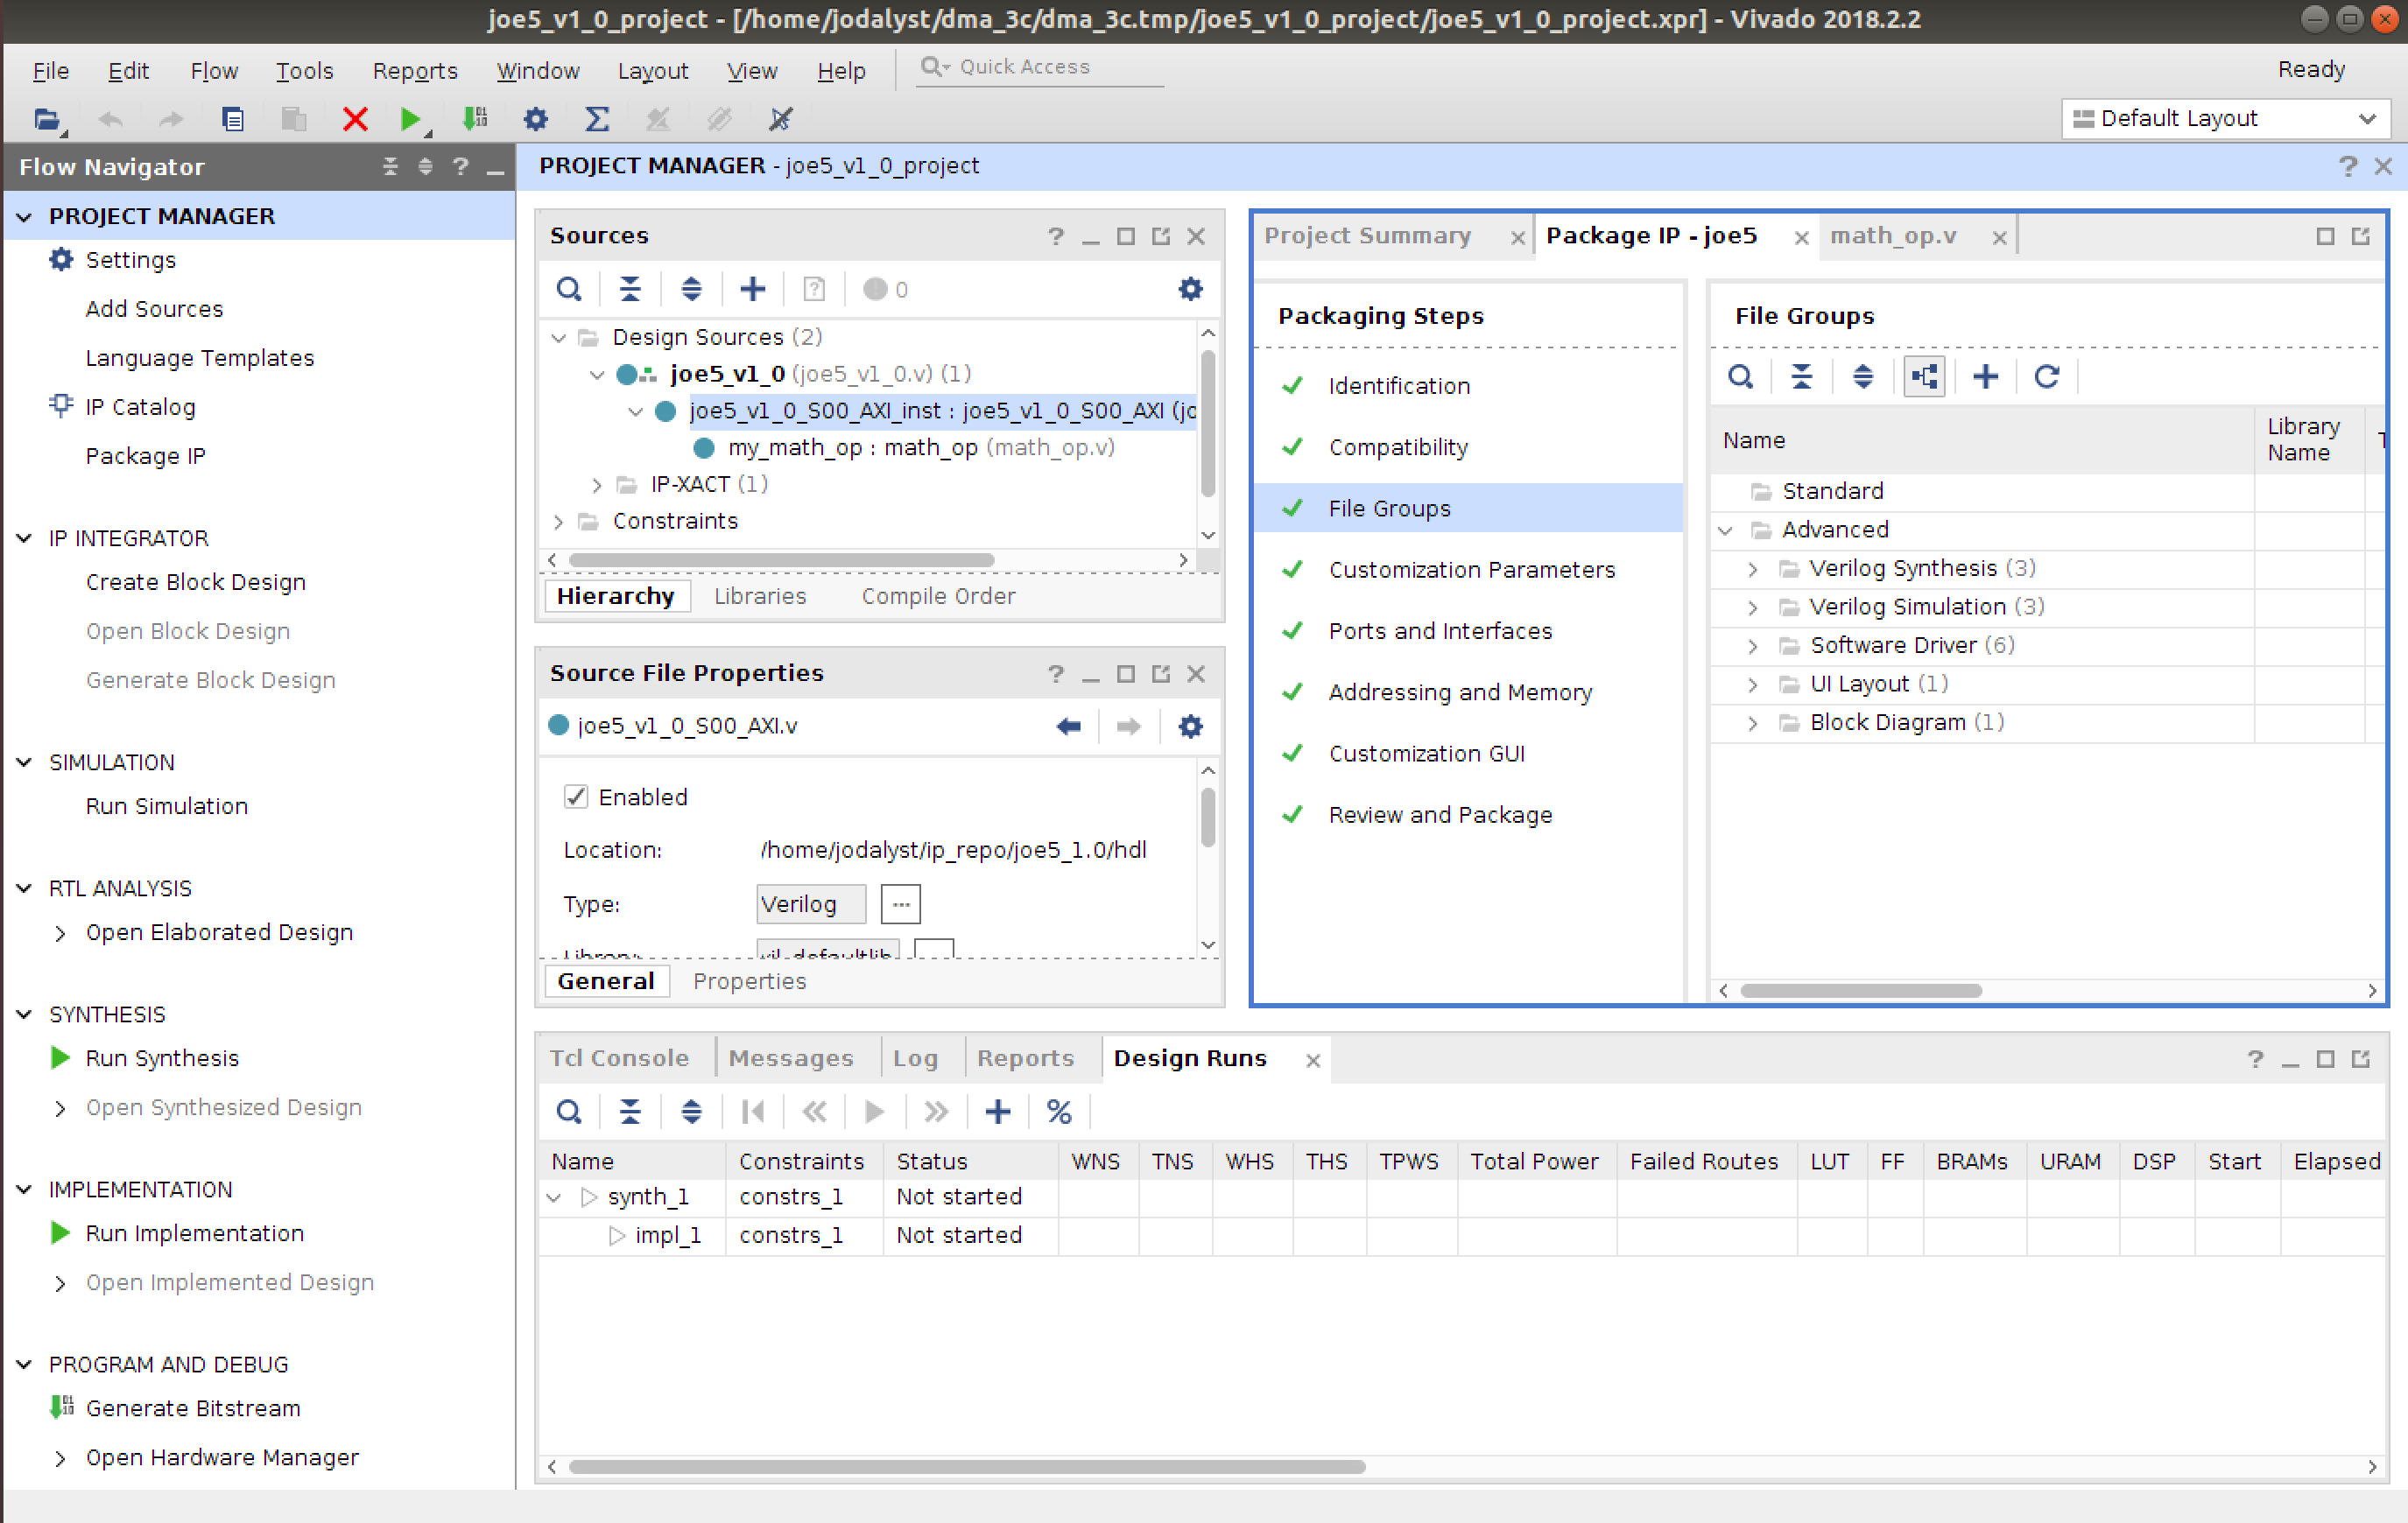
Task: Click Run Synthesis in Flow Navigator
Action: (x=162, y=1057)
